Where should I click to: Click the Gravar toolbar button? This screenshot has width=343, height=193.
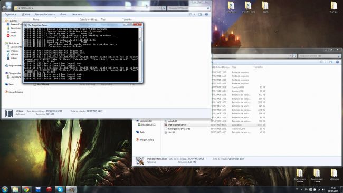tap(63, 14)
